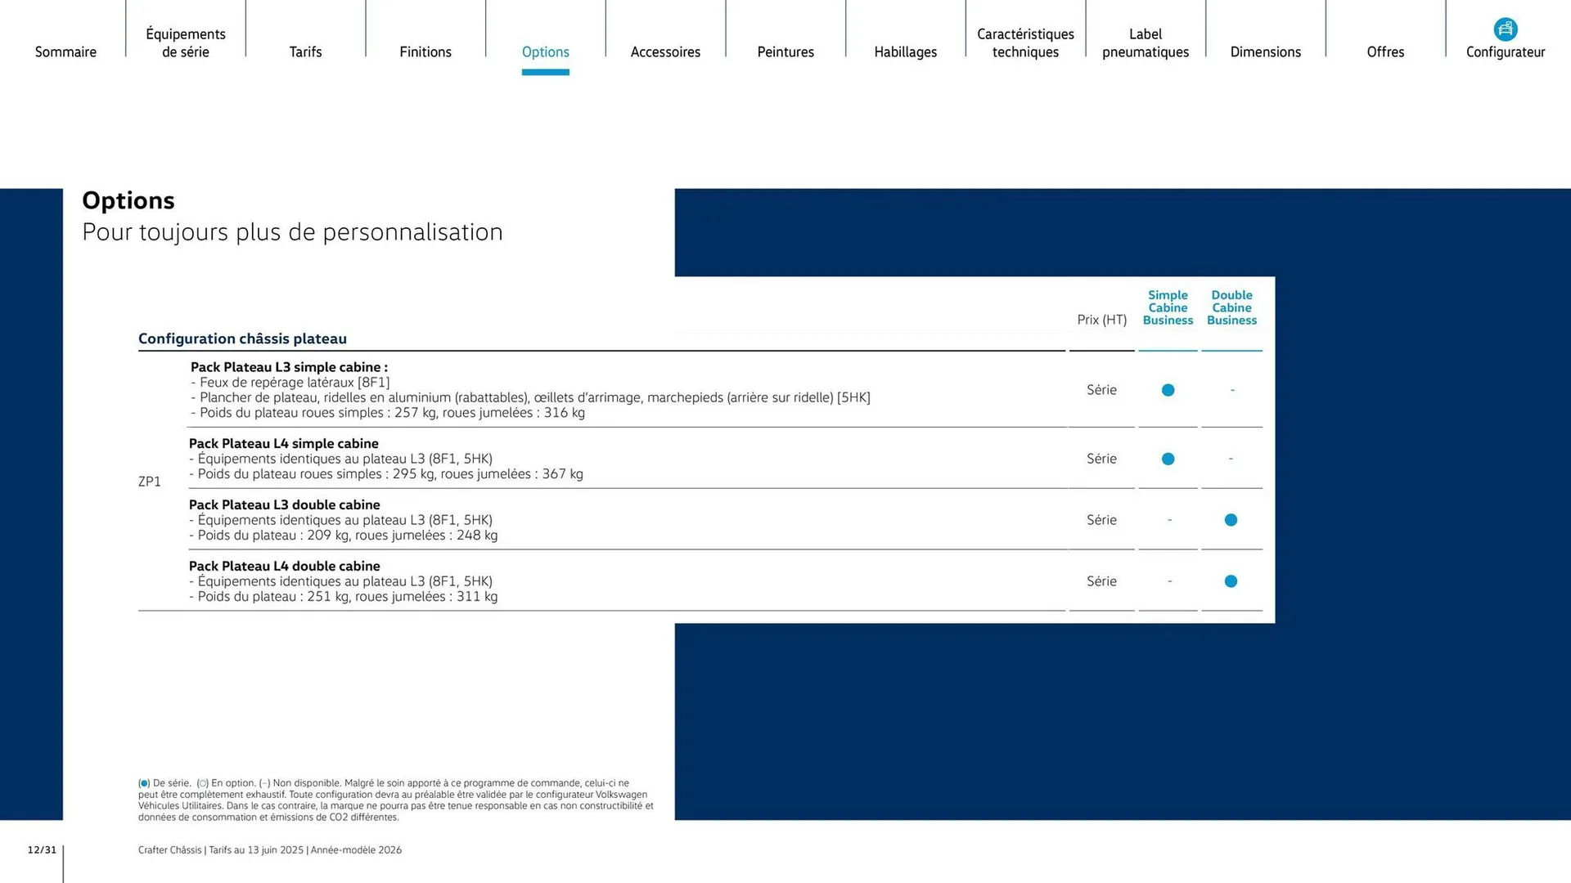The height and width of the screenshot is (883, 1571).
Task: Open the Prix (HT) column options
Action: (1101, 320)
